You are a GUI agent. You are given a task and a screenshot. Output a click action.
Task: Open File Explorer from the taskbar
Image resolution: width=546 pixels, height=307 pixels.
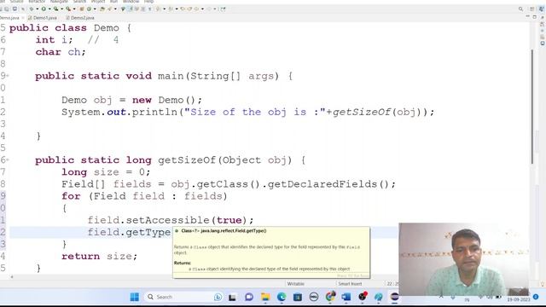265,297
